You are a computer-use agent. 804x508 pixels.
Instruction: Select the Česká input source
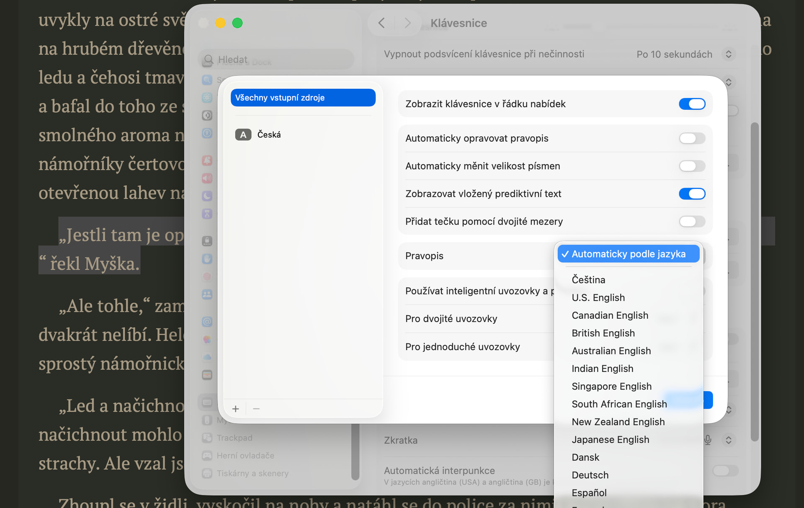269,134
